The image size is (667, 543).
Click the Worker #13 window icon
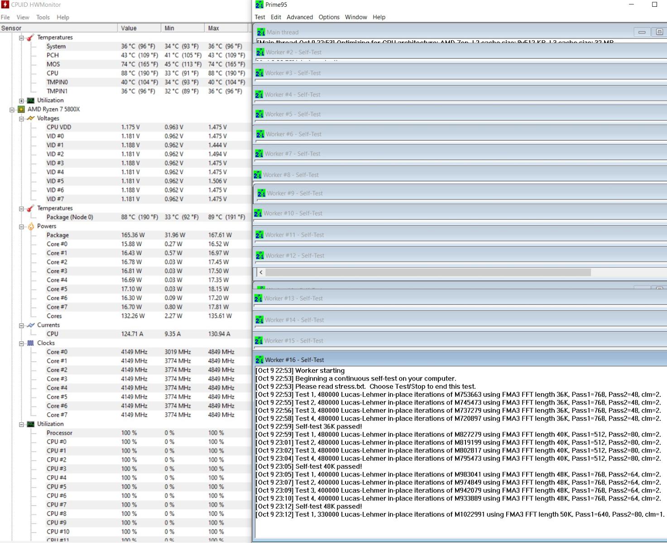pos(259,298)
